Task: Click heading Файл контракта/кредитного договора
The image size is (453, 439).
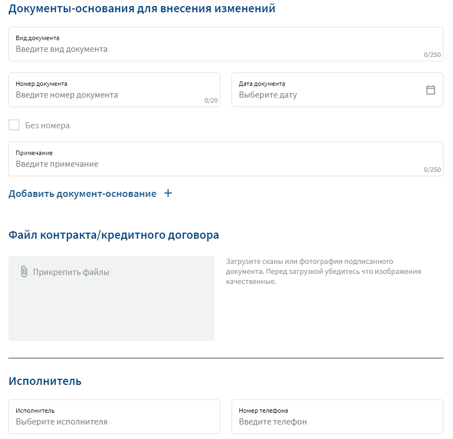Action: tap(114, 235)
